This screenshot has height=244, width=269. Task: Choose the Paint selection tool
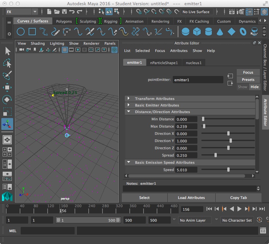tap(7, 75)
